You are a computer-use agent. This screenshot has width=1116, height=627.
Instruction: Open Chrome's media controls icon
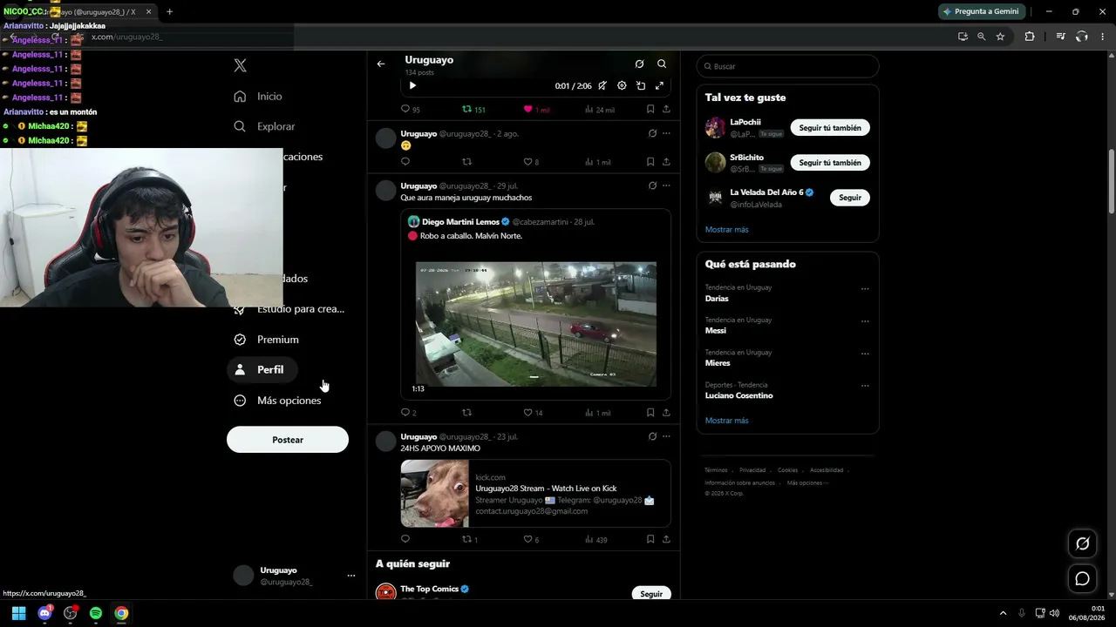(x=1060, y=37)
